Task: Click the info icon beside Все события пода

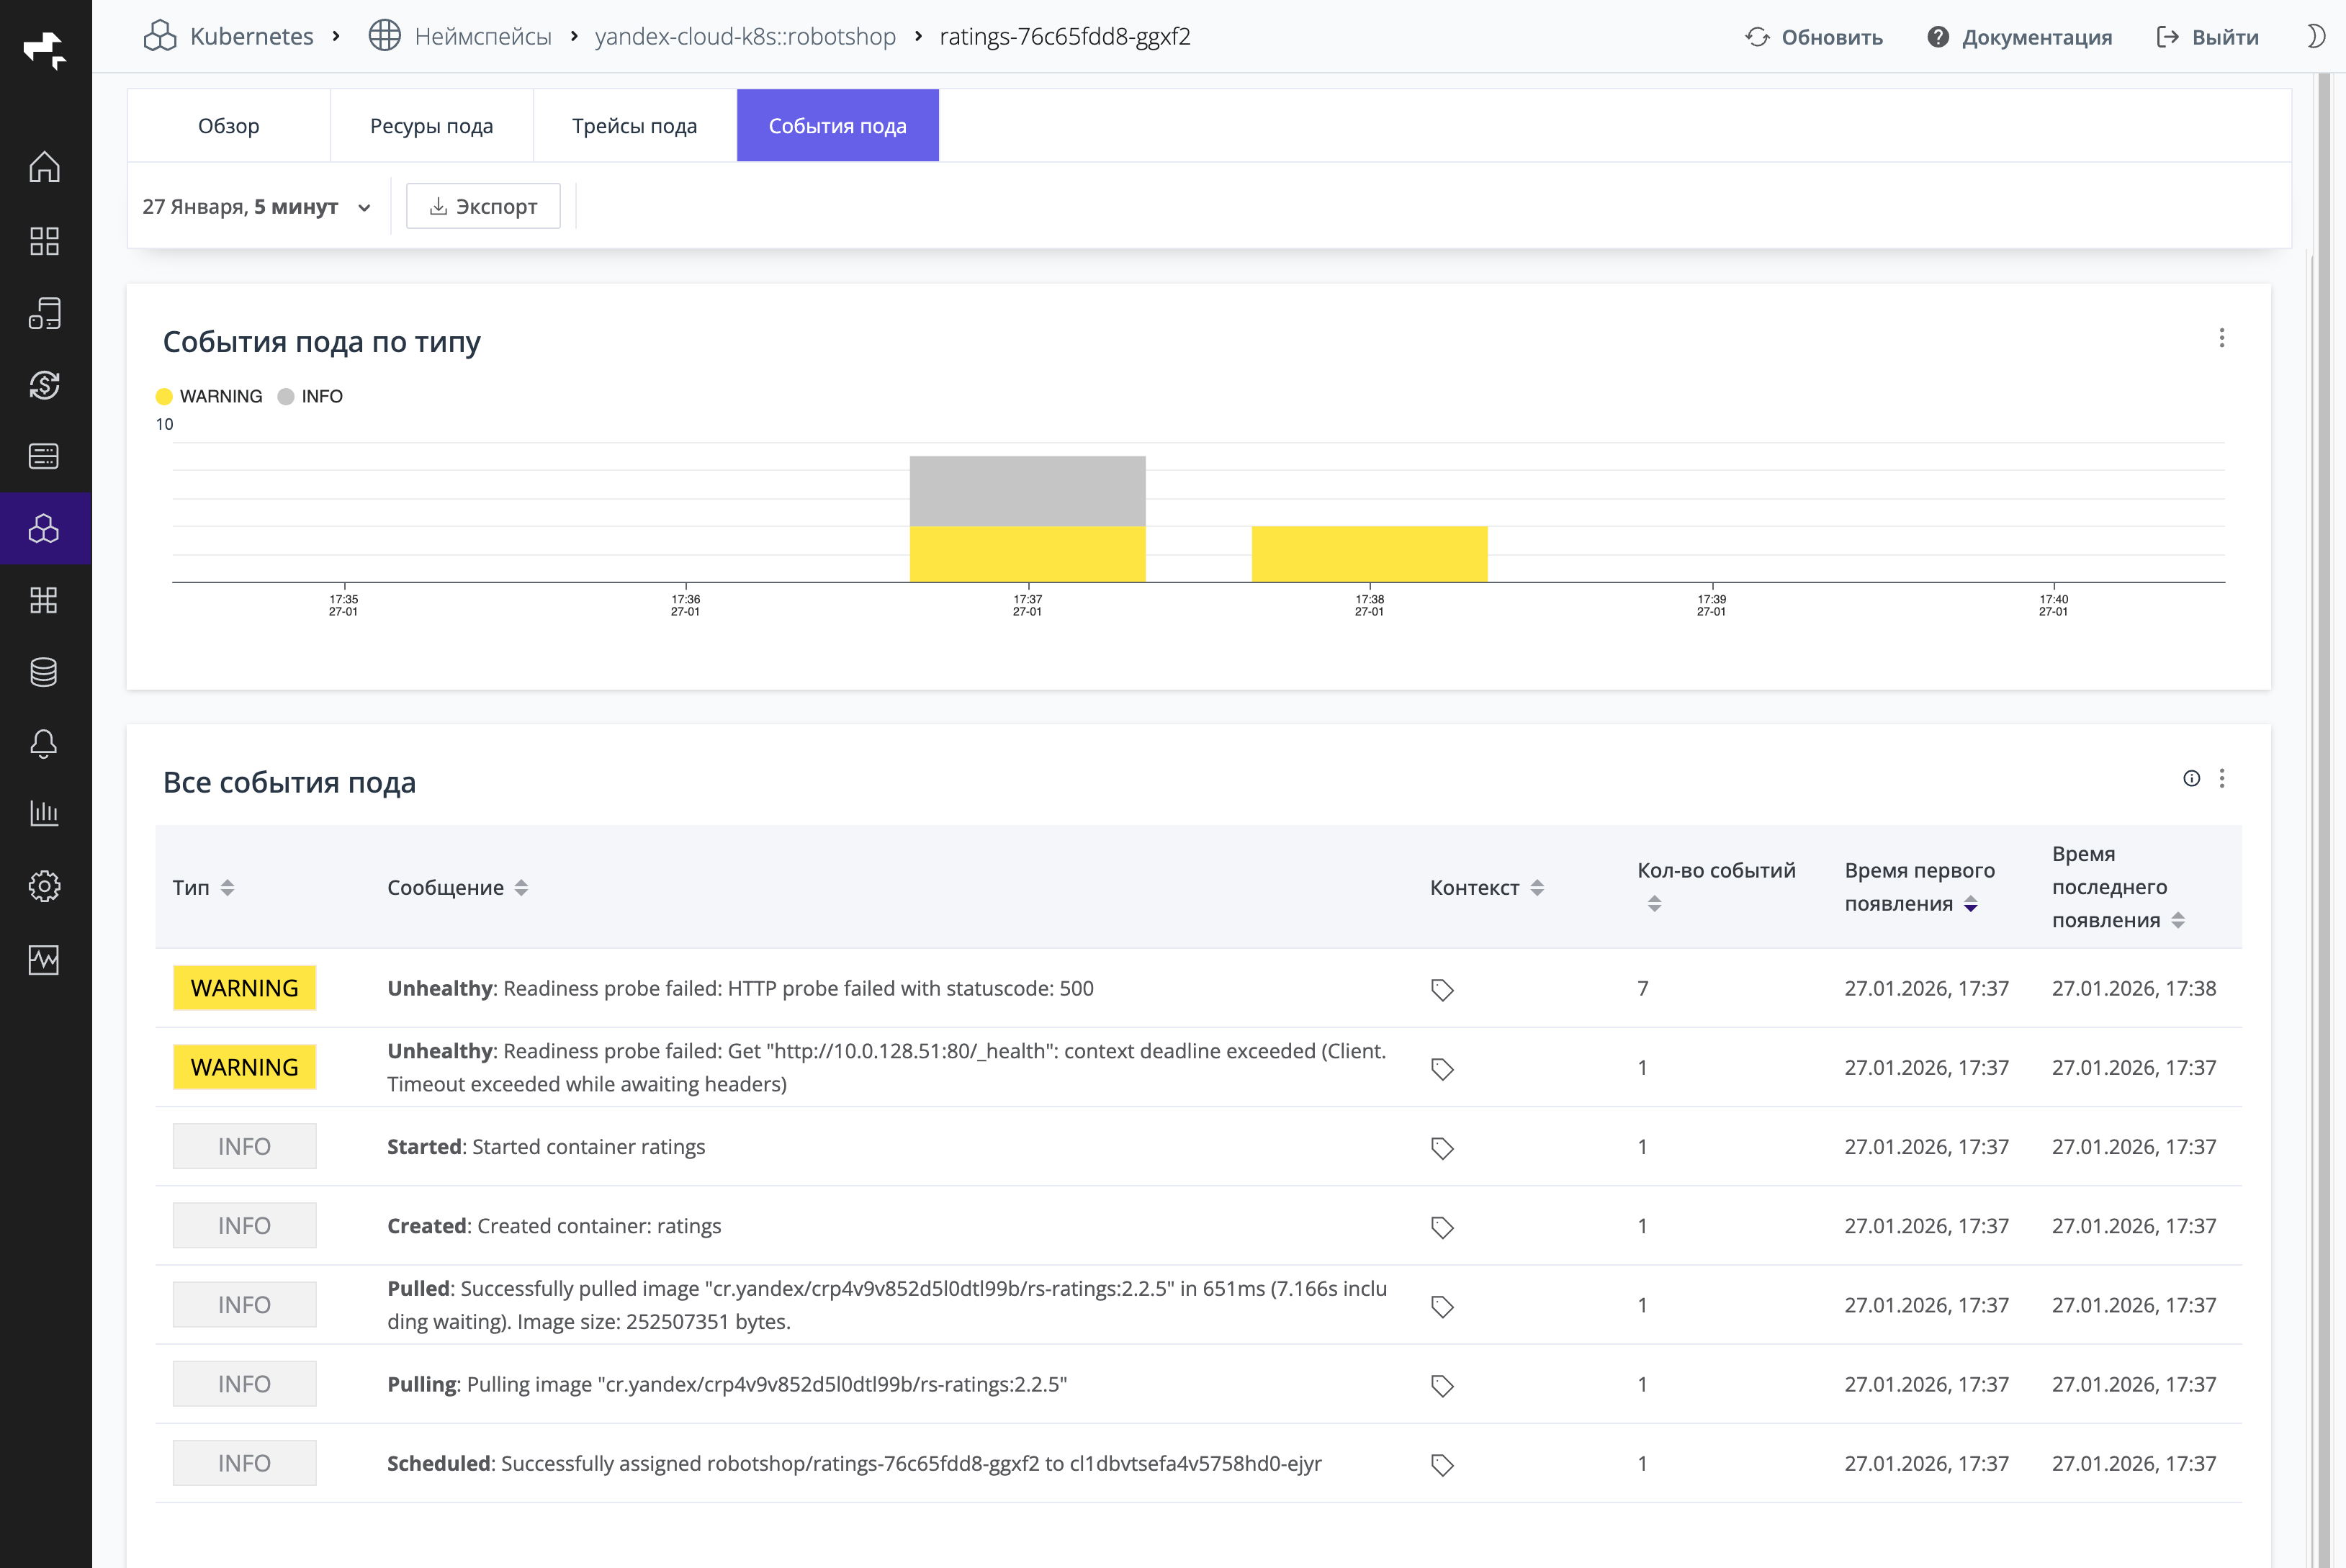Action: pyautogui.click(x=2191, y=779)
